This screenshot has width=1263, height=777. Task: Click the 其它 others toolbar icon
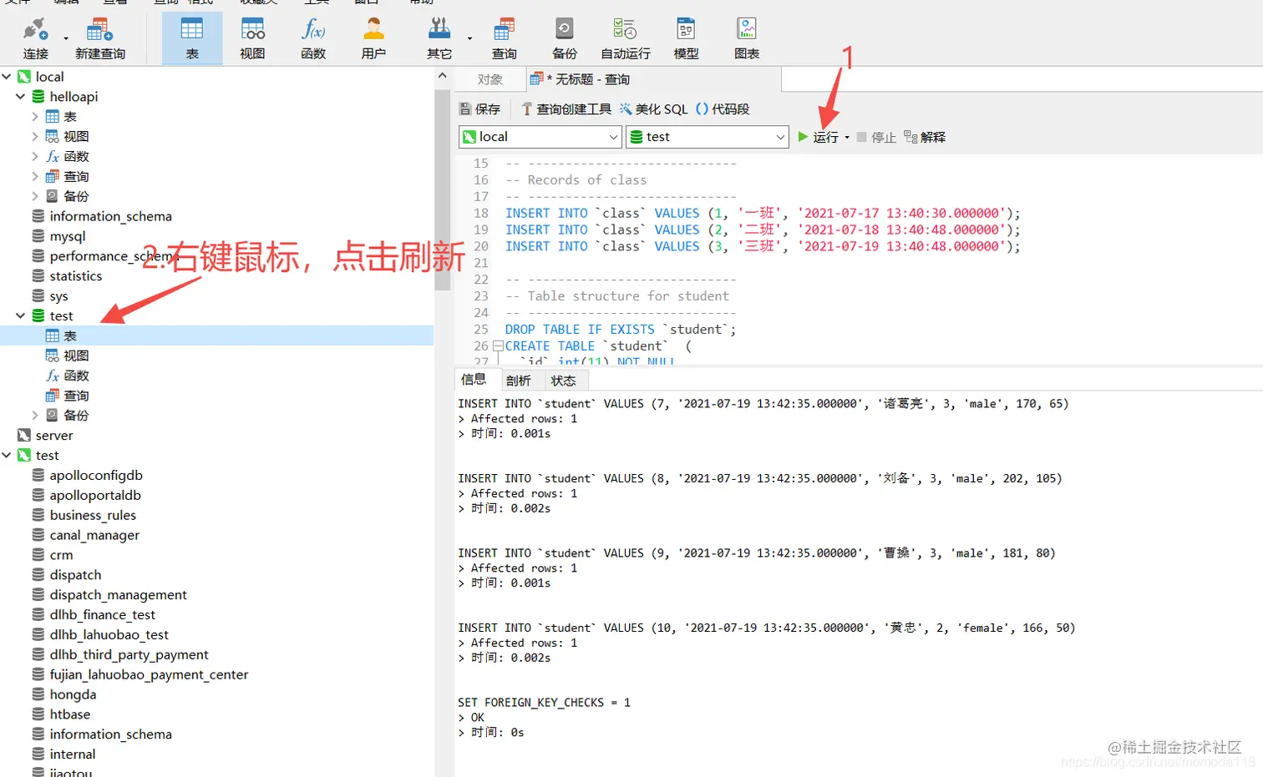point(439,38)
